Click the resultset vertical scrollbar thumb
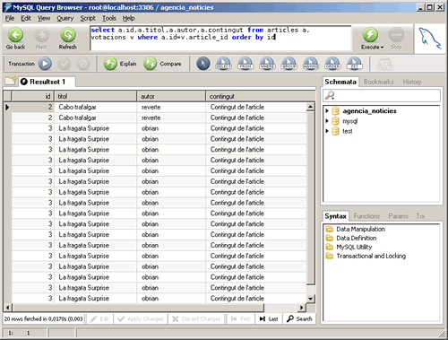 pos(311,198)
